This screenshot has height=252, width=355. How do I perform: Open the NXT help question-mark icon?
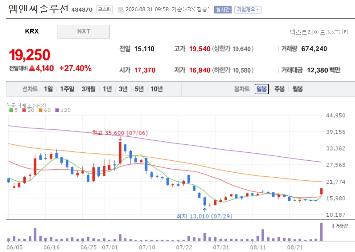(345, 31)
